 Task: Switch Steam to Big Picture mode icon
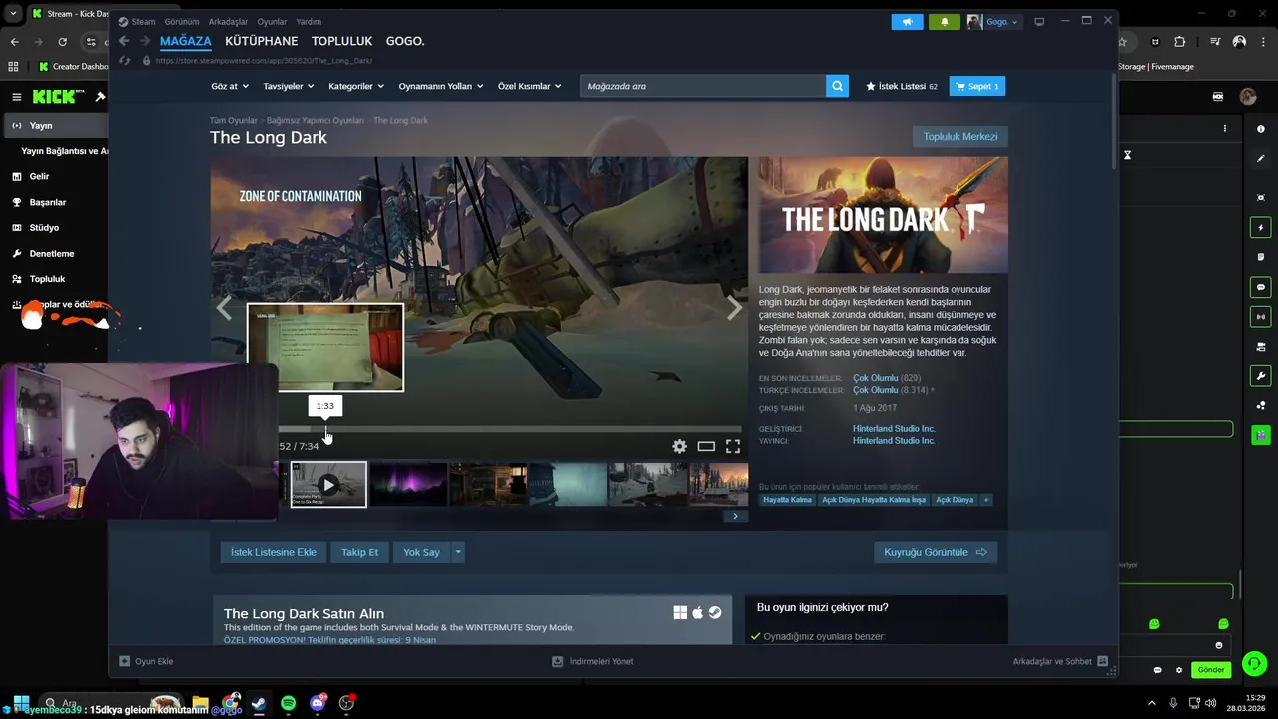pyautogui.click(x=1039, y=21)
